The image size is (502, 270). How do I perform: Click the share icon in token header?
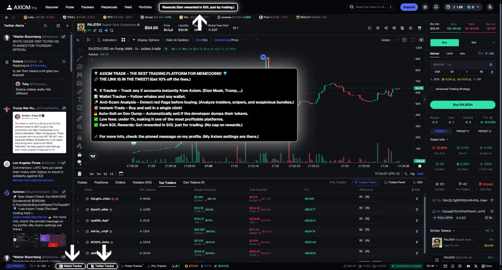(x=385, y=28)
